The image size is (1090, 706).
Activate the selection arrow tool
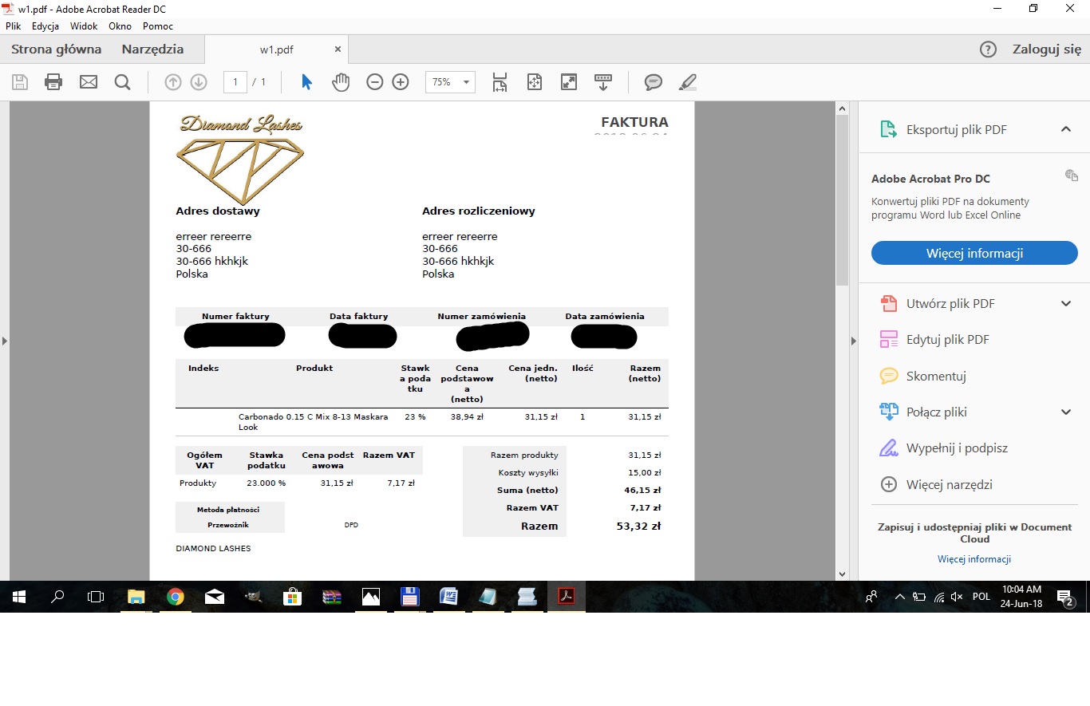pos(306,82)
